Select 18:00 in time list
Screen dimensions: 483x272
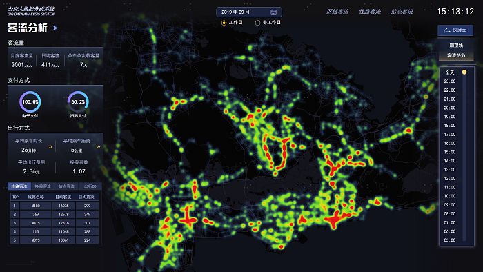pos(450,126)
